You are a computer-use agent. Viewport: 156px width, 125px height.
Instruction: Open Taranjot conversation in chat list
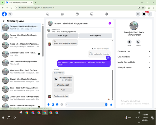(x=21, y=28)
